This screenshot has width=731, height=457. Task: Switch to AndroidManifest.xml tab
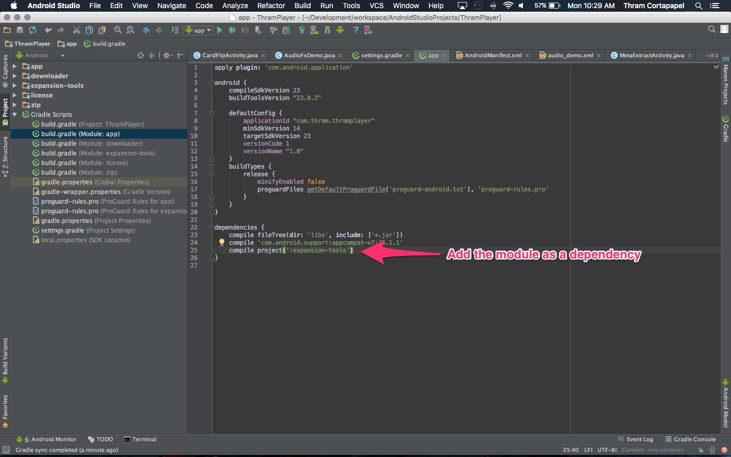(493, 55)
